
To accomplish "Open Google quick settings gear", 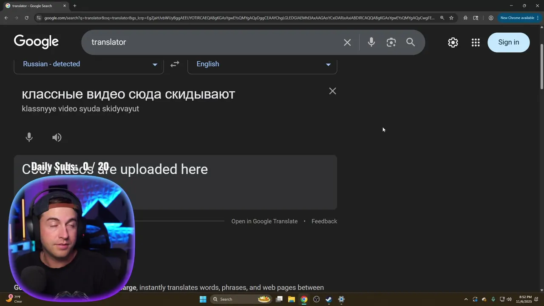I will (x=453, y=42).
